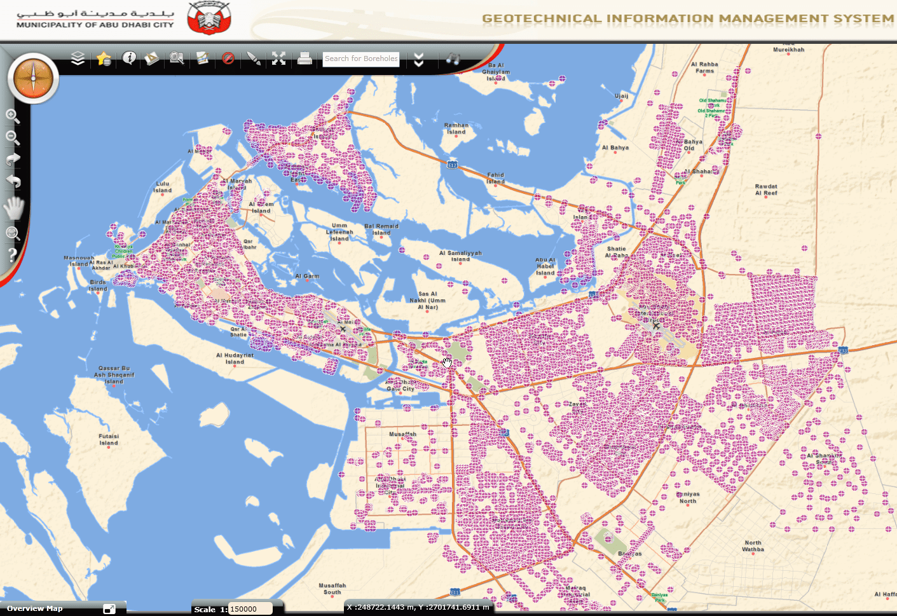Click the zoom in magnifier tool
This screenshot has height=616, width=897.
pyautogui.click(x=12, y=116)
